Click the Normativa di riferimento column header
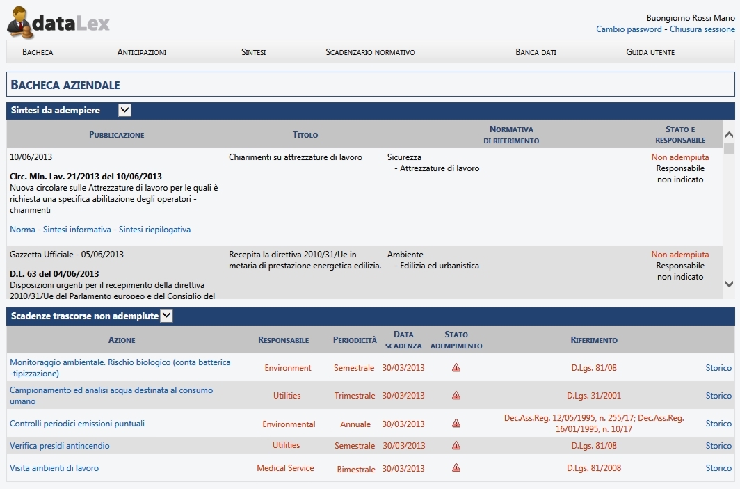The height and width of the screenshot is (489, 740). point(511,134)
